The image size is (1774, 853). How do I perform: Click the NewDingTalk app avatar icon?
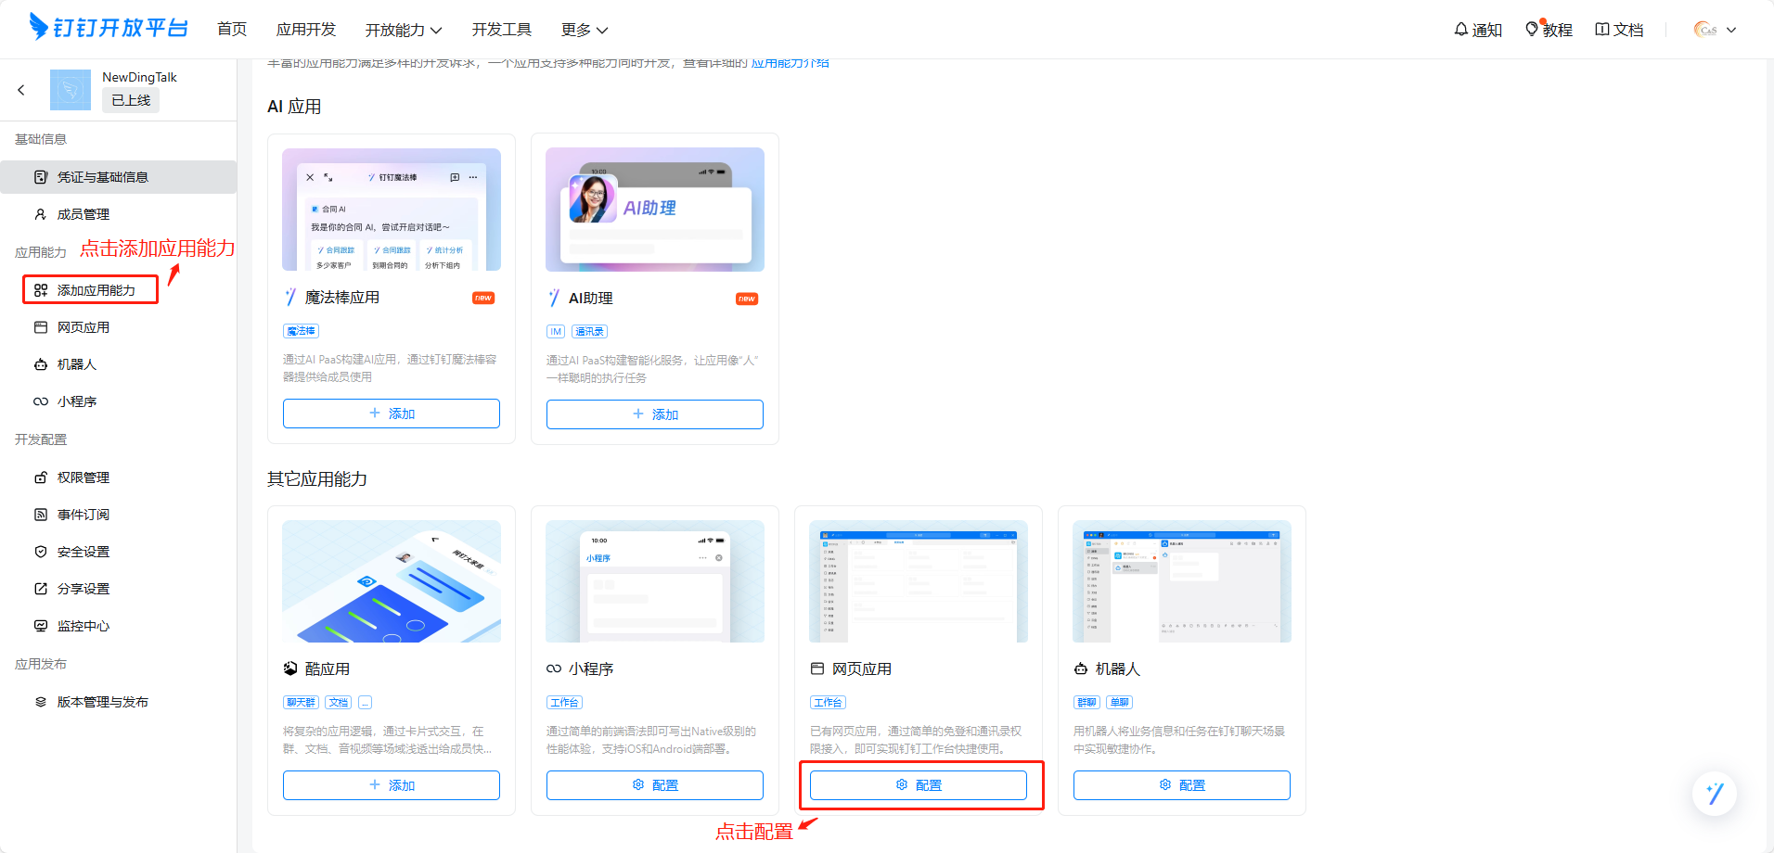(x=70, y=90)
